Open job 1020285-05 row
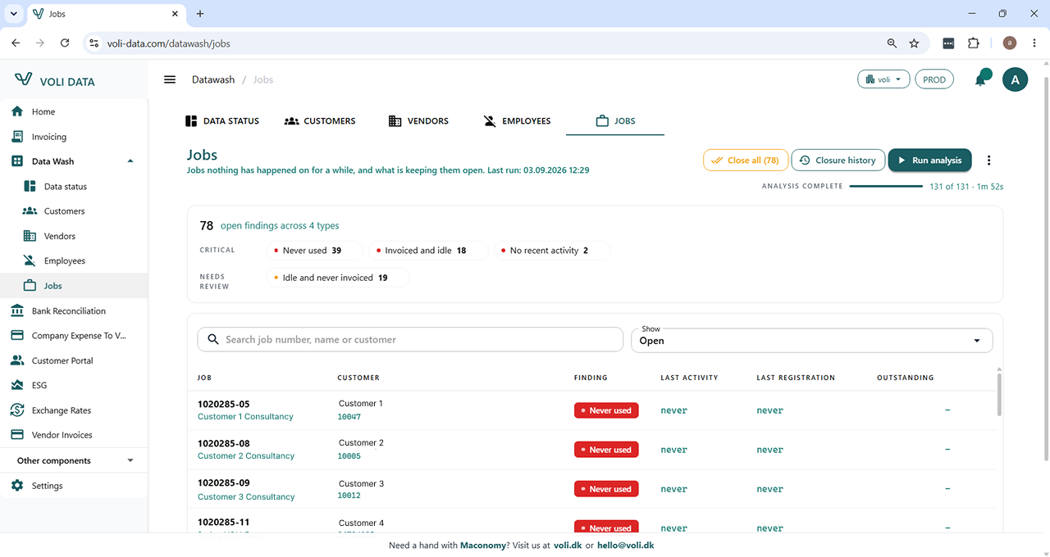Image resolution: width=1050 pixels, height=557 pixels. (x=592, y=410)
